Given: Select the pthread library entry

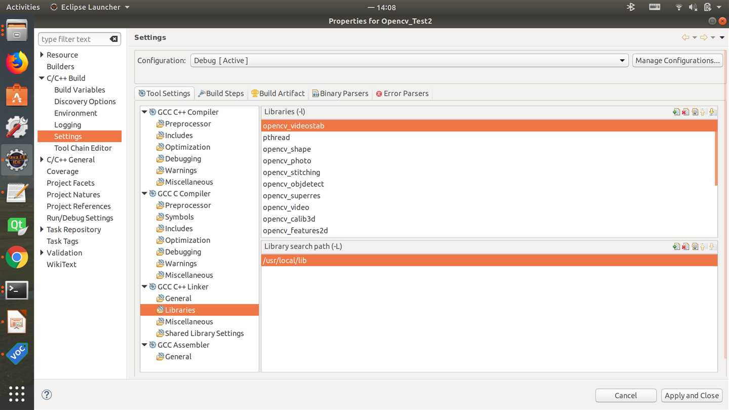Looking at the screenshot, I should (489, 137).
